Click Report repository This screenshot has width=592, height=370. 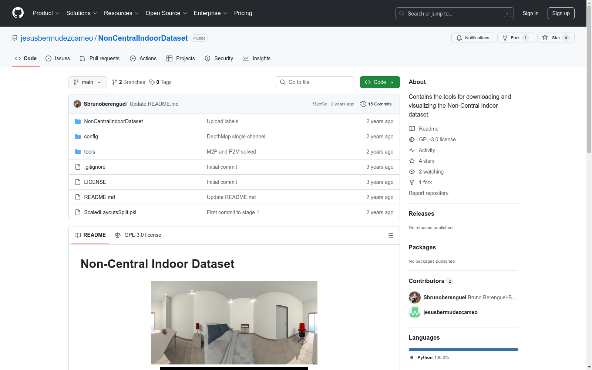[x=428, y=193]
